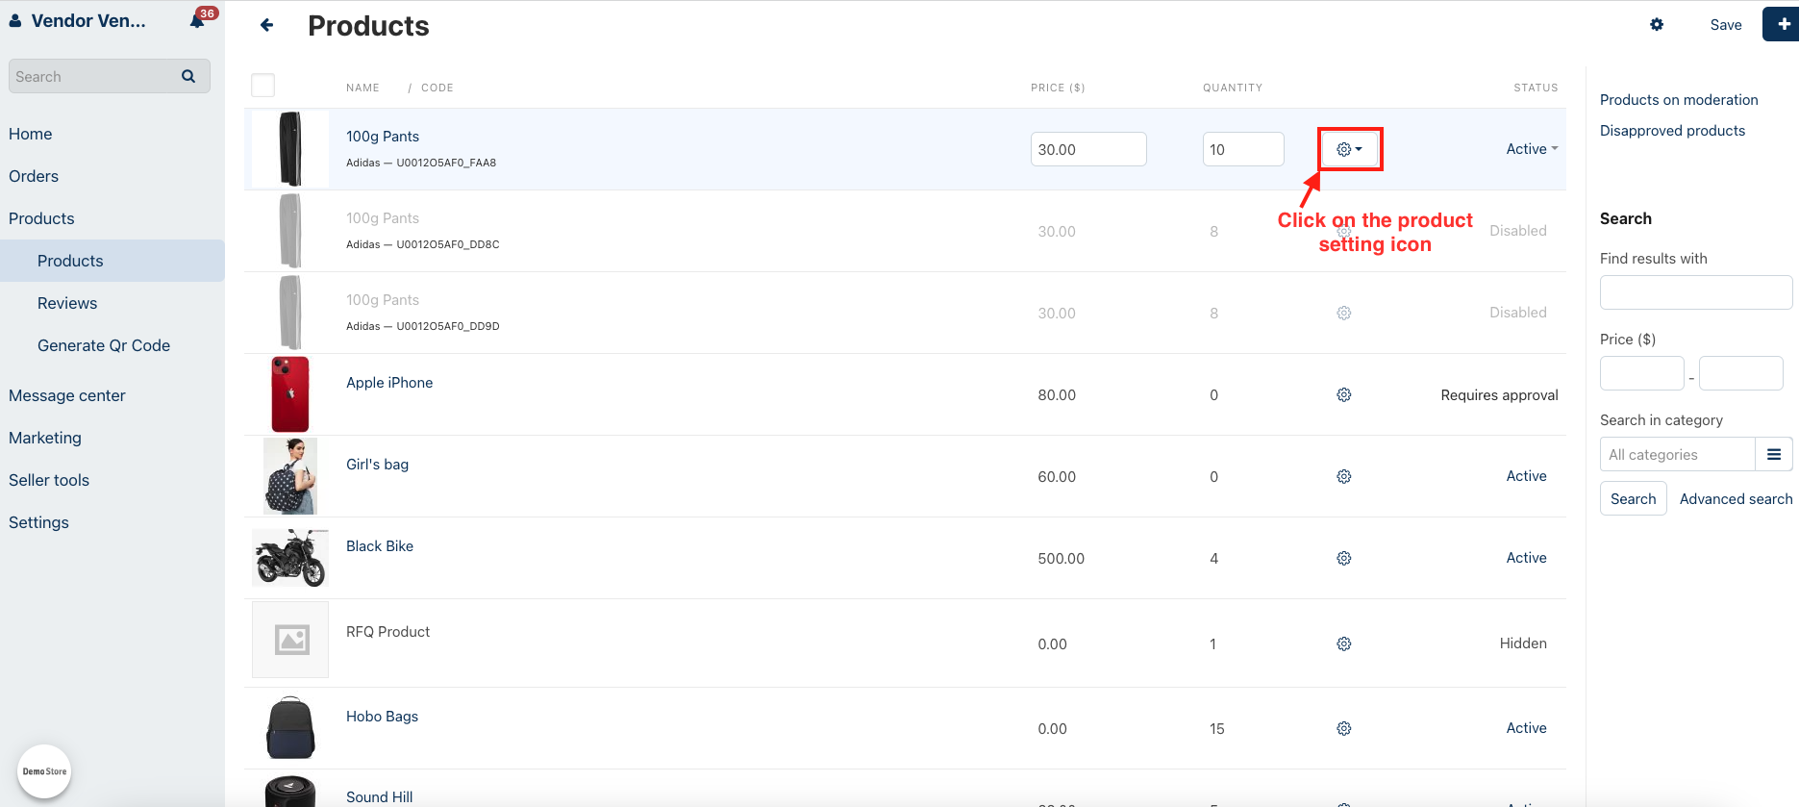The image size is (1799, 807).
Task: Click the category list icon button
Action: tap(1773, 455)
